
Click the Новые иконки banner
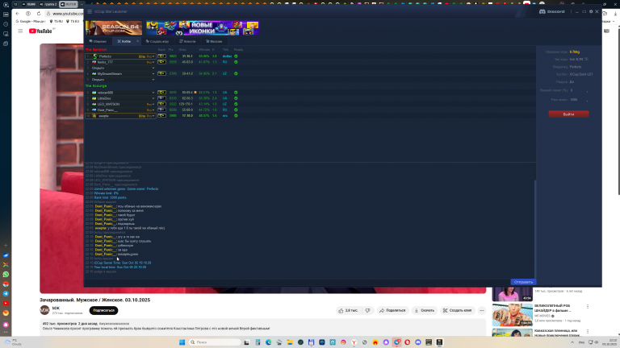(x=203, y=28)
